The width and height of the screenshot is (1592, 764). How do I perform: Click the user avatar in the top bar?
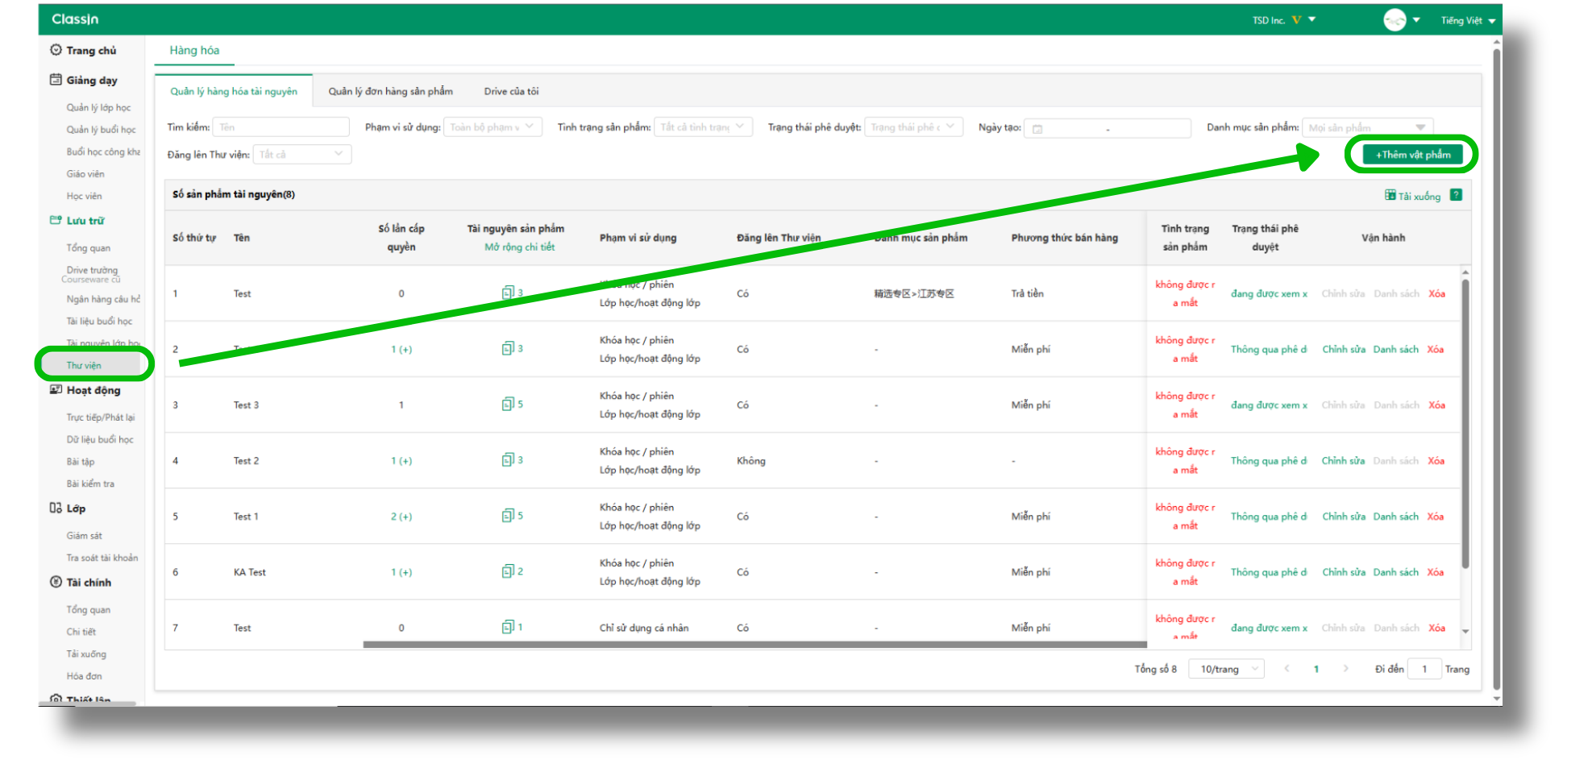coord(1395,20)
